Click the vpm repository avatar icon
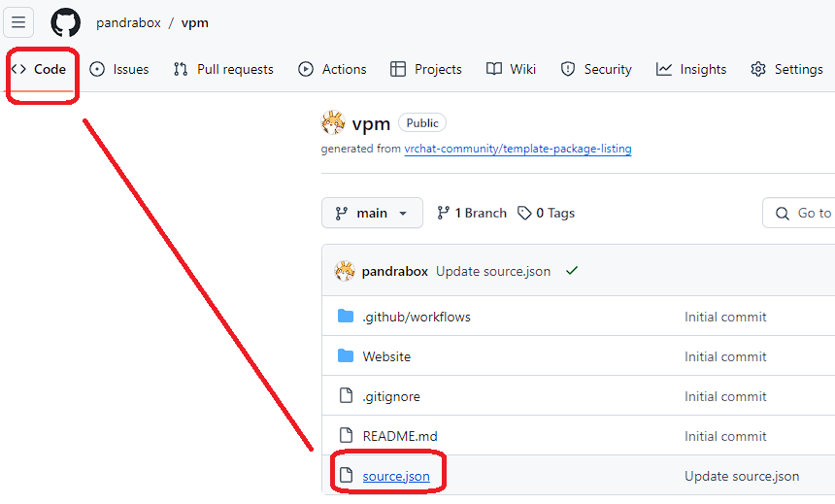This screenshot has height=504, width=835. pyautogui.click(x=333, y=123)
